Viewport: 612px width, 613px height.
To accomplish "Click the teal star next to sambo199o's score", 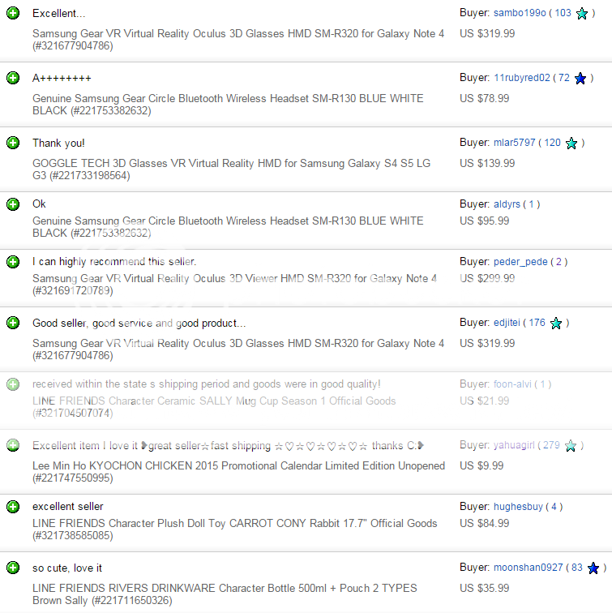I will (581, 14).
